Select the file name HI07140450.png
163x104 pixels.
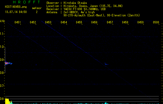point(16,7)
